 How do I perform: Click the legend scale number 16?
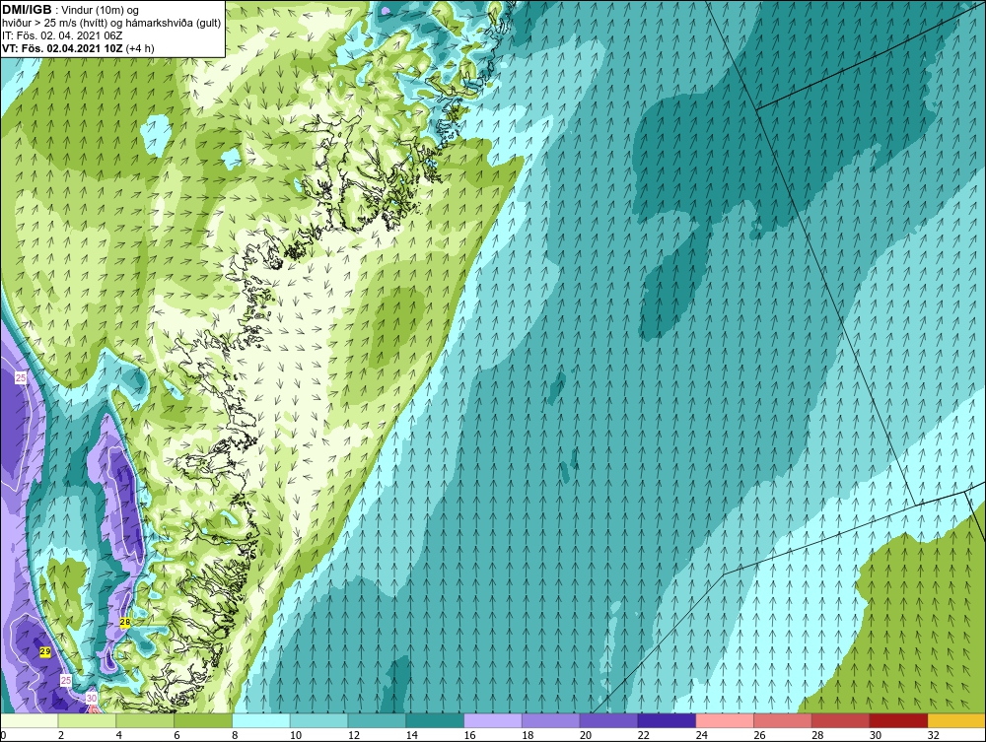[469, 735]
